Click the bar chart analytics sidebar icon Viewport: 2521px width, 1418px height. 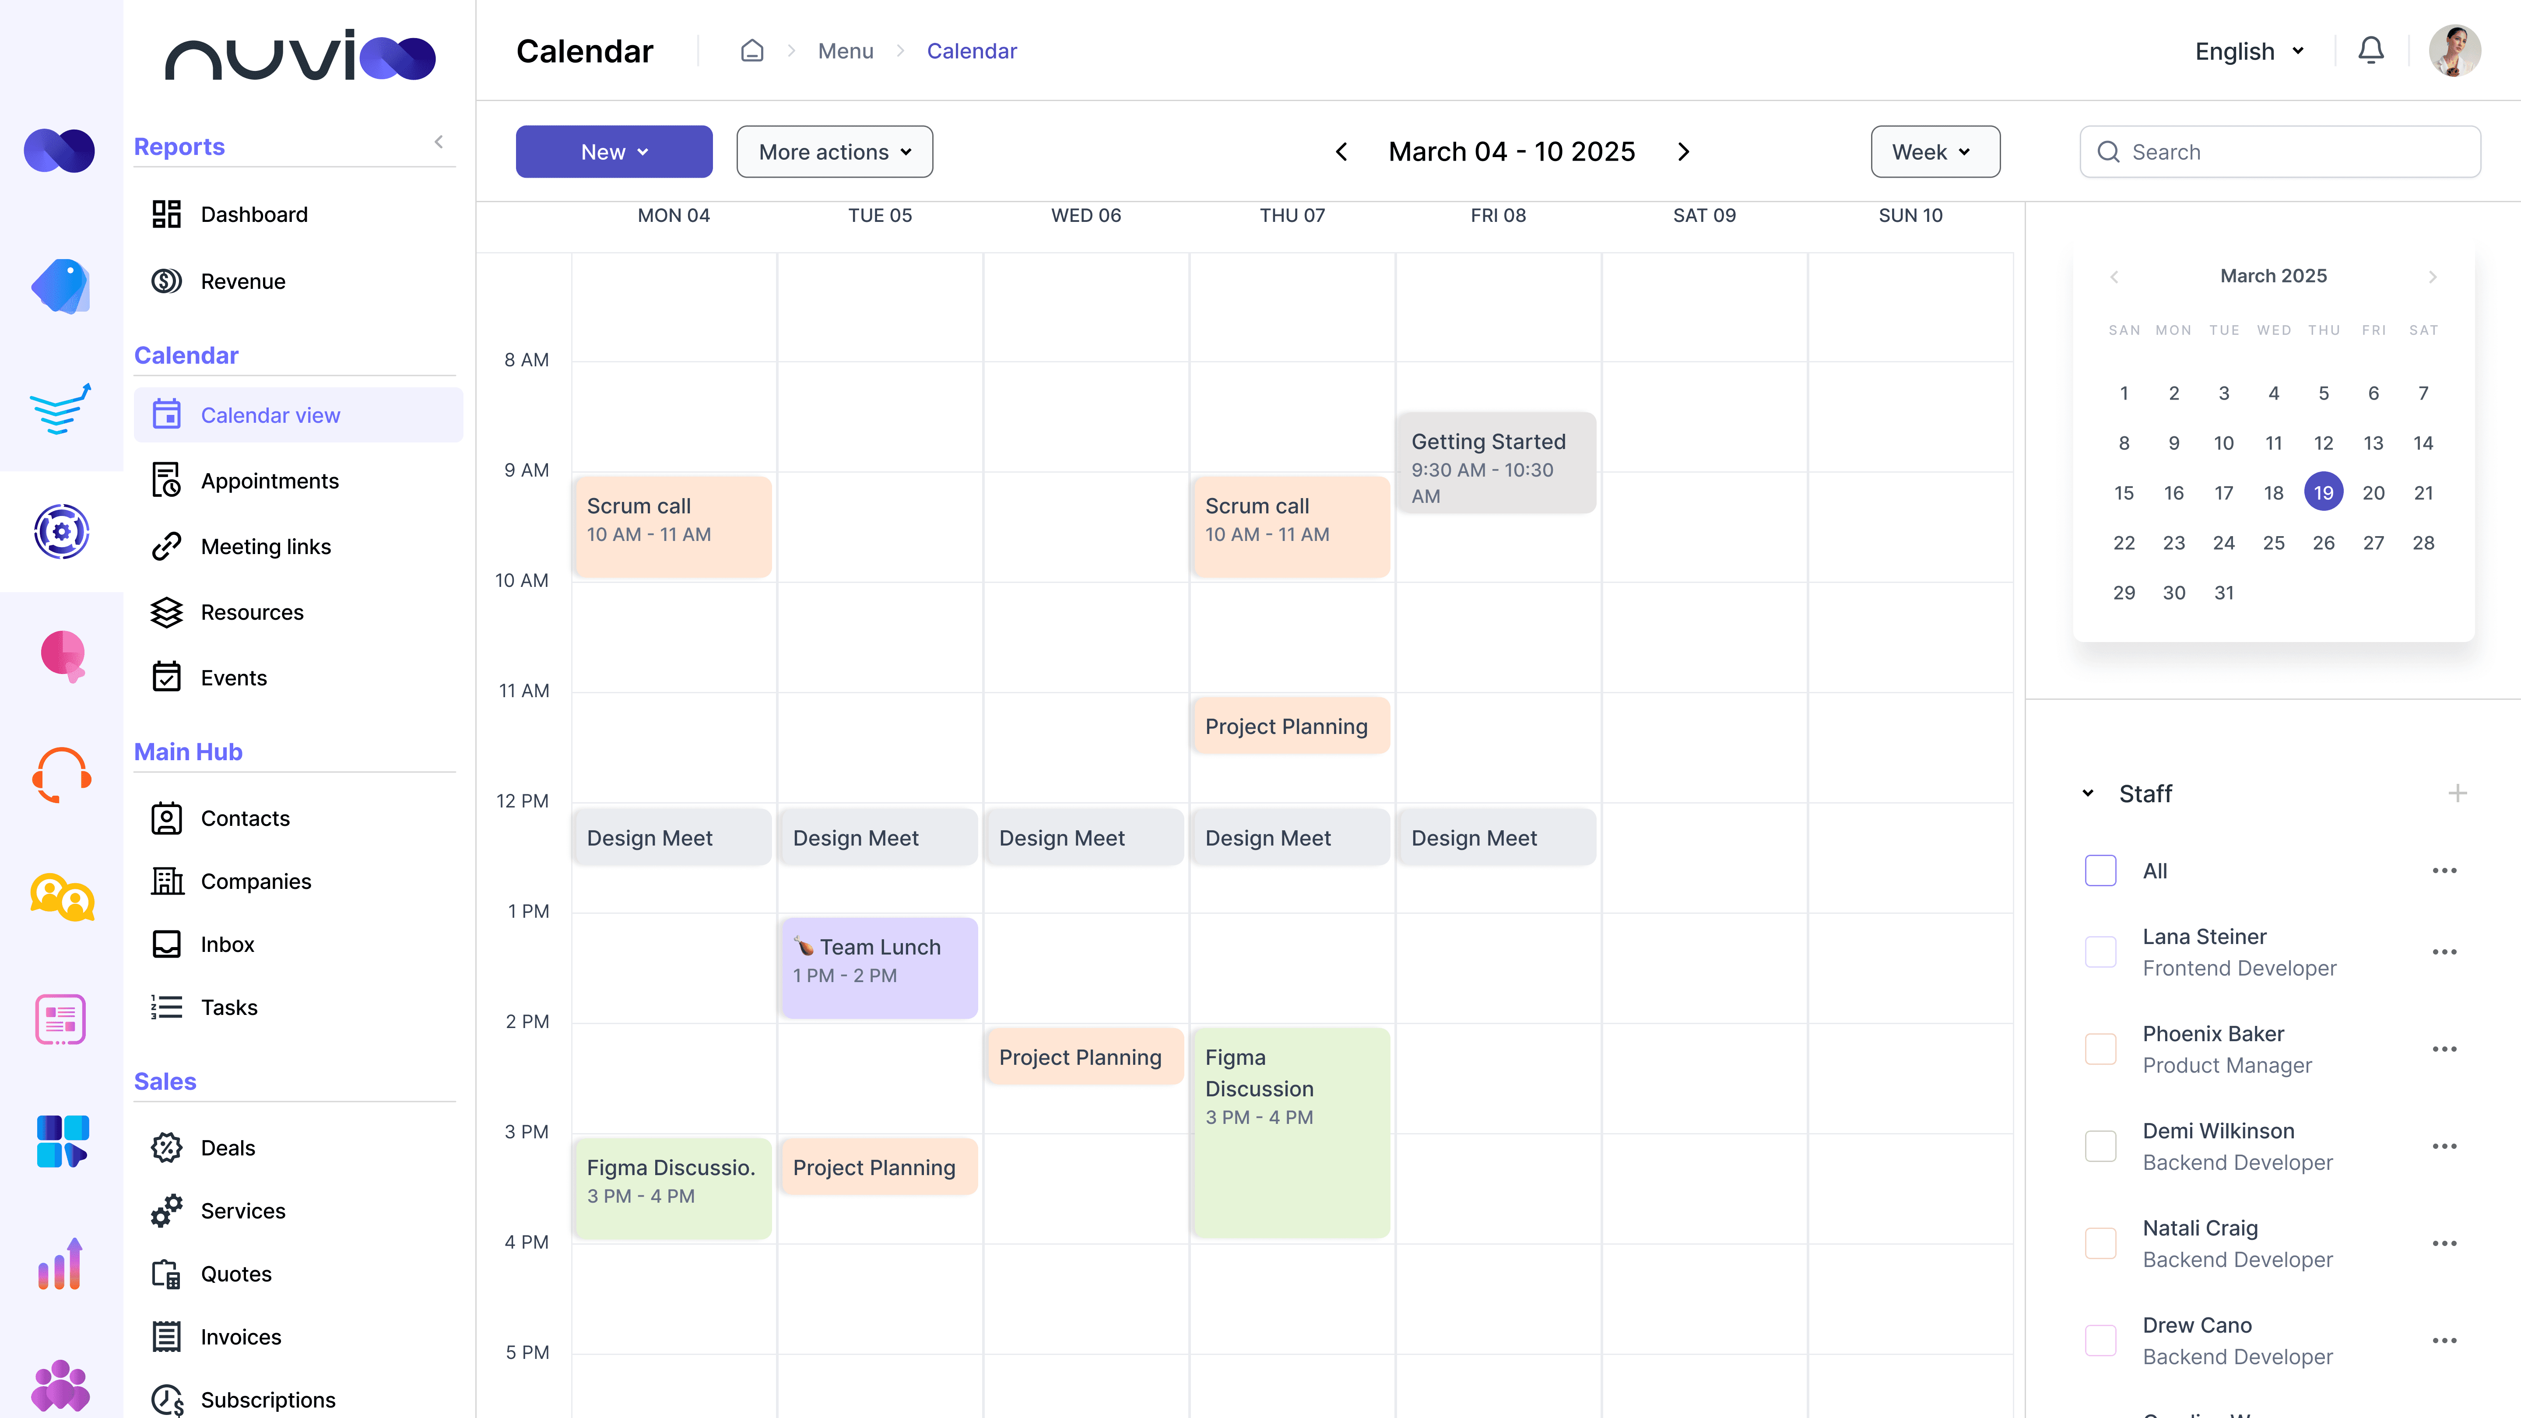point(62,1264)
